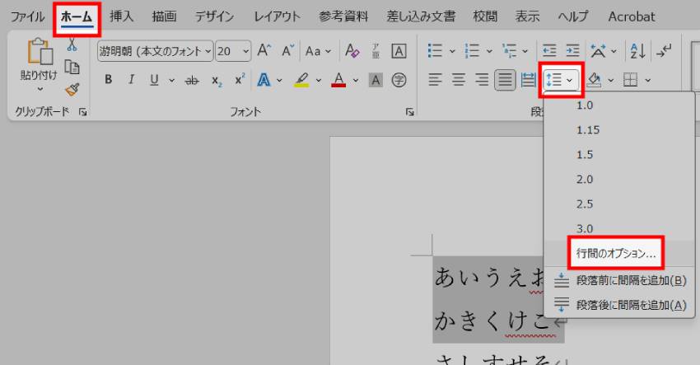
Task: Click the character shading icon
Action: [376, 81]
